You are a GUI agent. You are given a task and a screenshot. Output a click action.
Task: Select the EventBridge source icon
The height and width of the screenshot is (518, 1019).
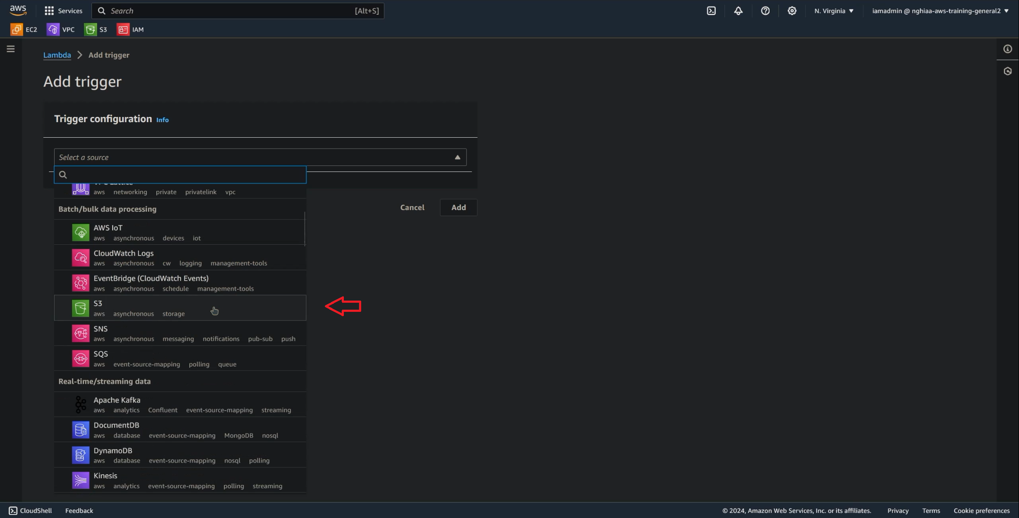81,283
